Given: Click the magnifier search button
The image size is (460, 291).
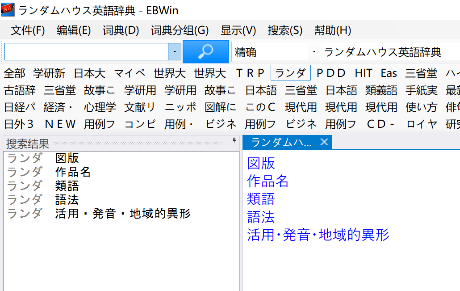Looking at the screenshot, I should point(205,52).
